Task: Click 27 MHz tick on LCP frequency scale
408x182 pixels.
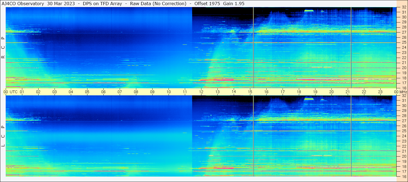Action: (x=404, y=121)
